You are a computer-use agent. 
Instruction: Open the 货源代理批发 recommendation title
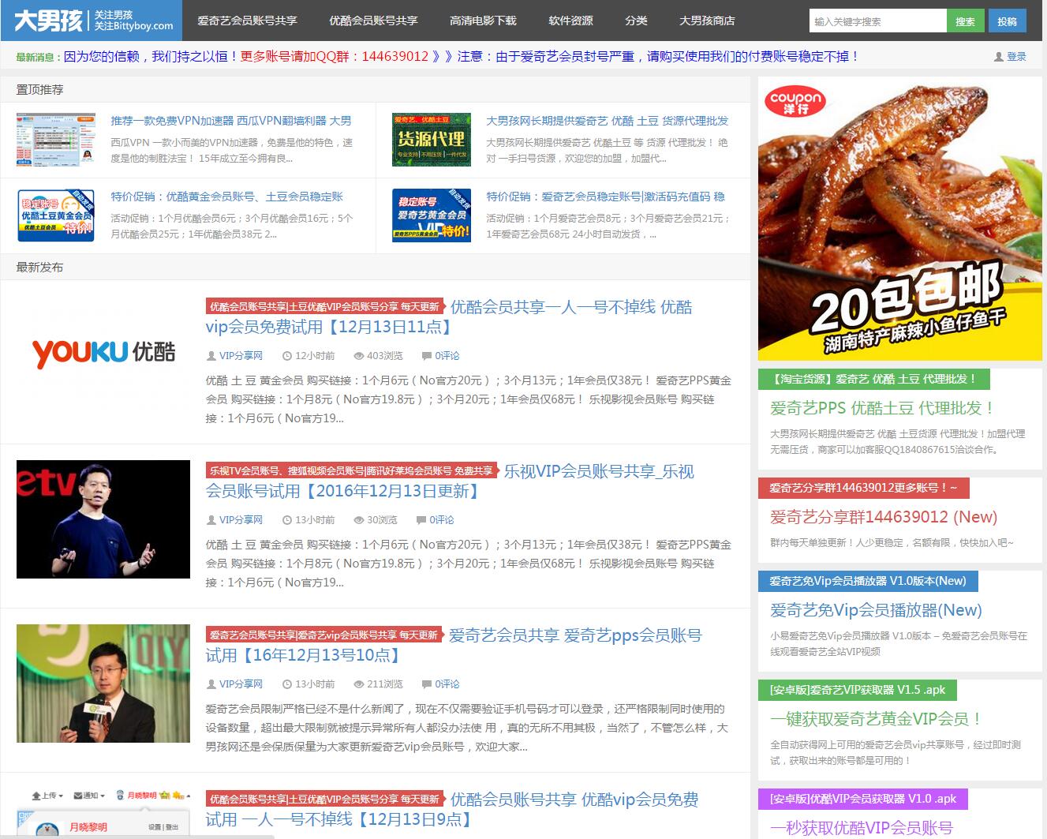[x=608, y=121]
